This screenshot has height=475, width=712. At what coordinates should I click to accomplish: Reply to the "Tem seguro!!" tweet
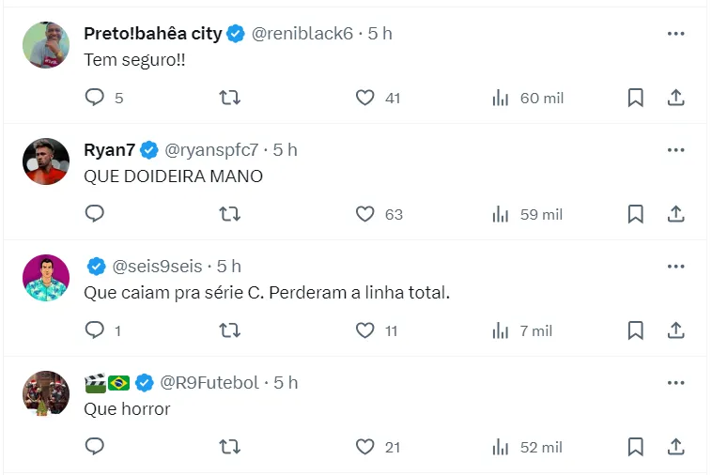point(94,98)
